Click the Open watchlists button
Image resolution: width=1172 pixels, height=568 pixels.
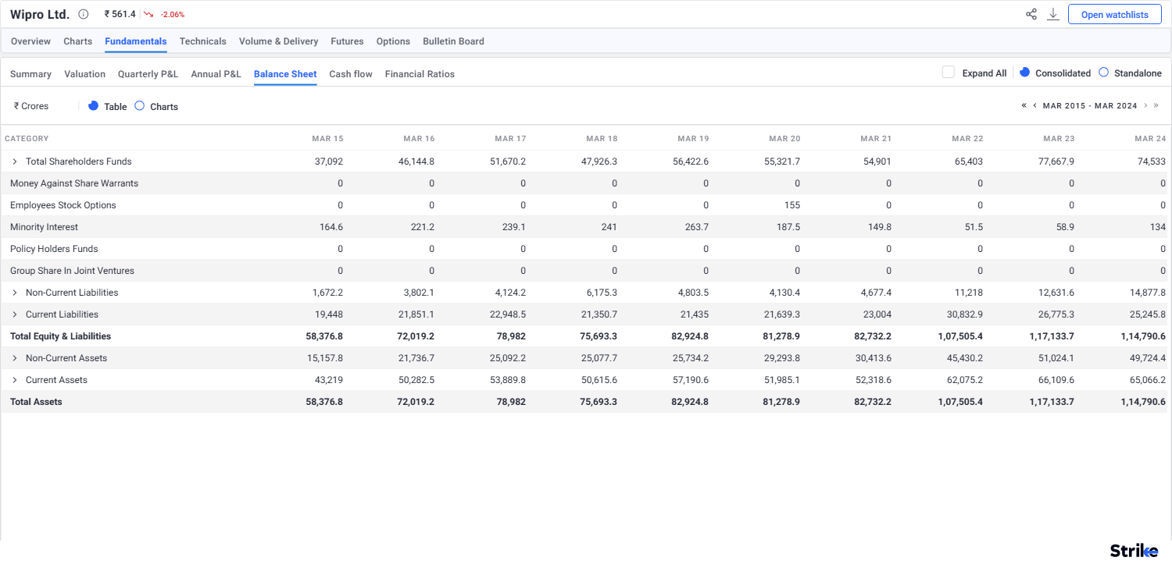click(x=1115, y=14)
